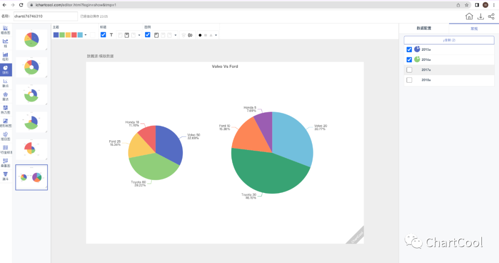499x263 pixels.
Task: Switch to the 常规 tab
Action: [474, 29]
